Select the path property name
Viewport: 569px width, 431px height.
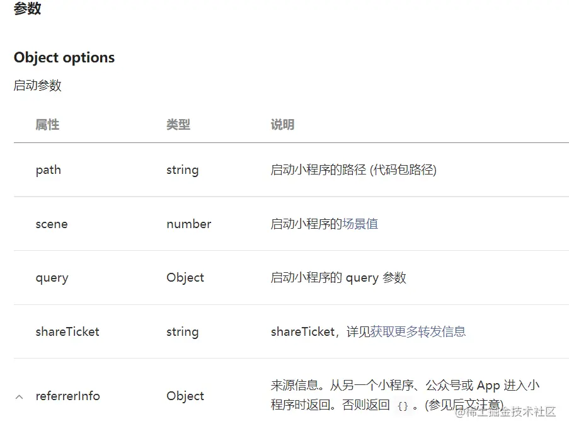click(x=49, y=170)
